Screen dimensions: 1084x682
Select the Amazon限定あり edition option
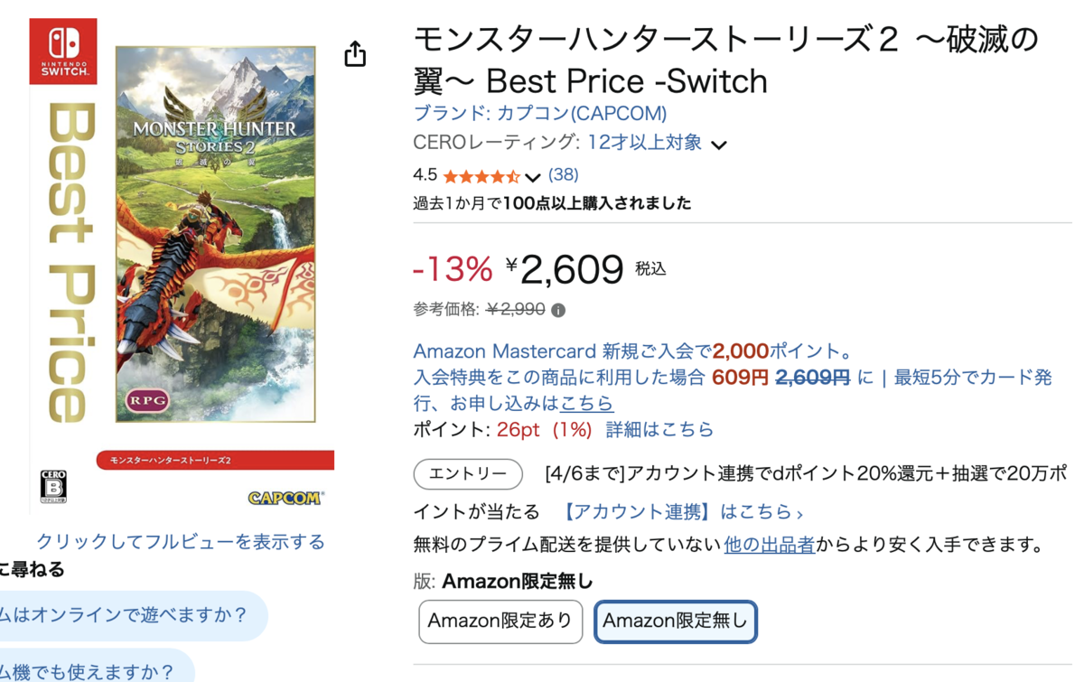[x=500, y=621]
